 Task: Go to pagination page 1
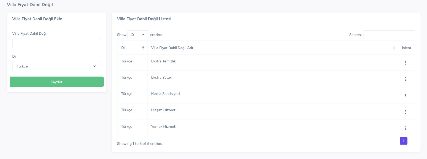click(x=403, y=141)
